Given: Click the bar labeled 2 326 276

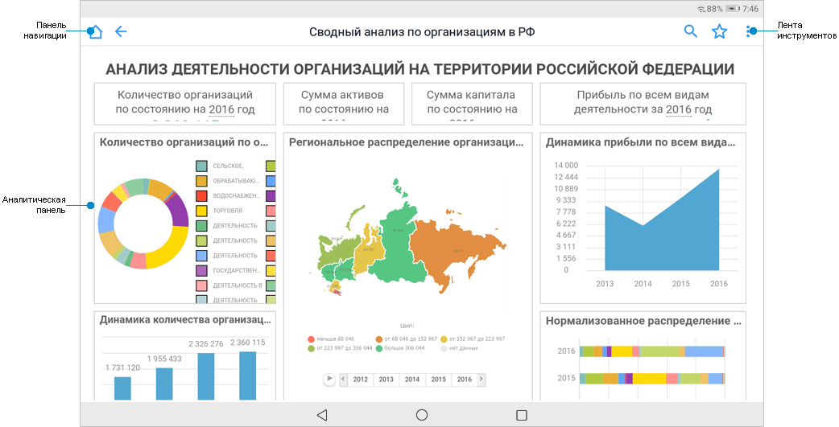Looking at the screenshot, I should (x=206, y=376).
